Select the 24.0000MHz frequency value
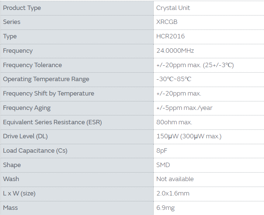This screenshot has height=215, width=264. [x=175, y=51]
